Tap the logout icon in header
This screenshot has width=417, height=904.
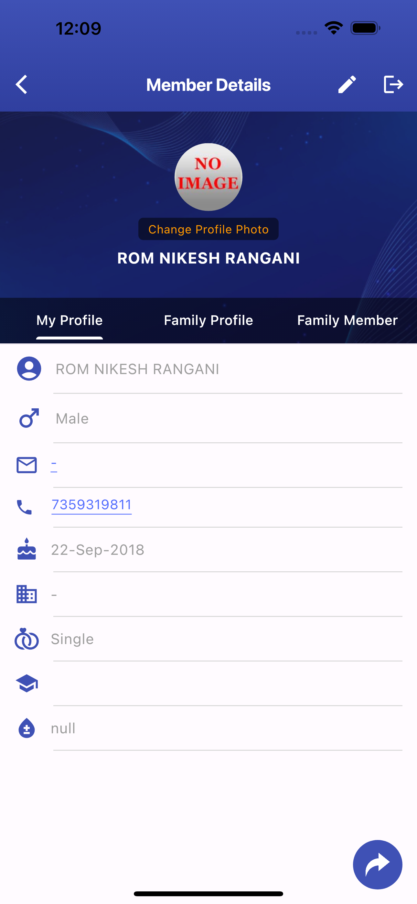tap(393, 85)
